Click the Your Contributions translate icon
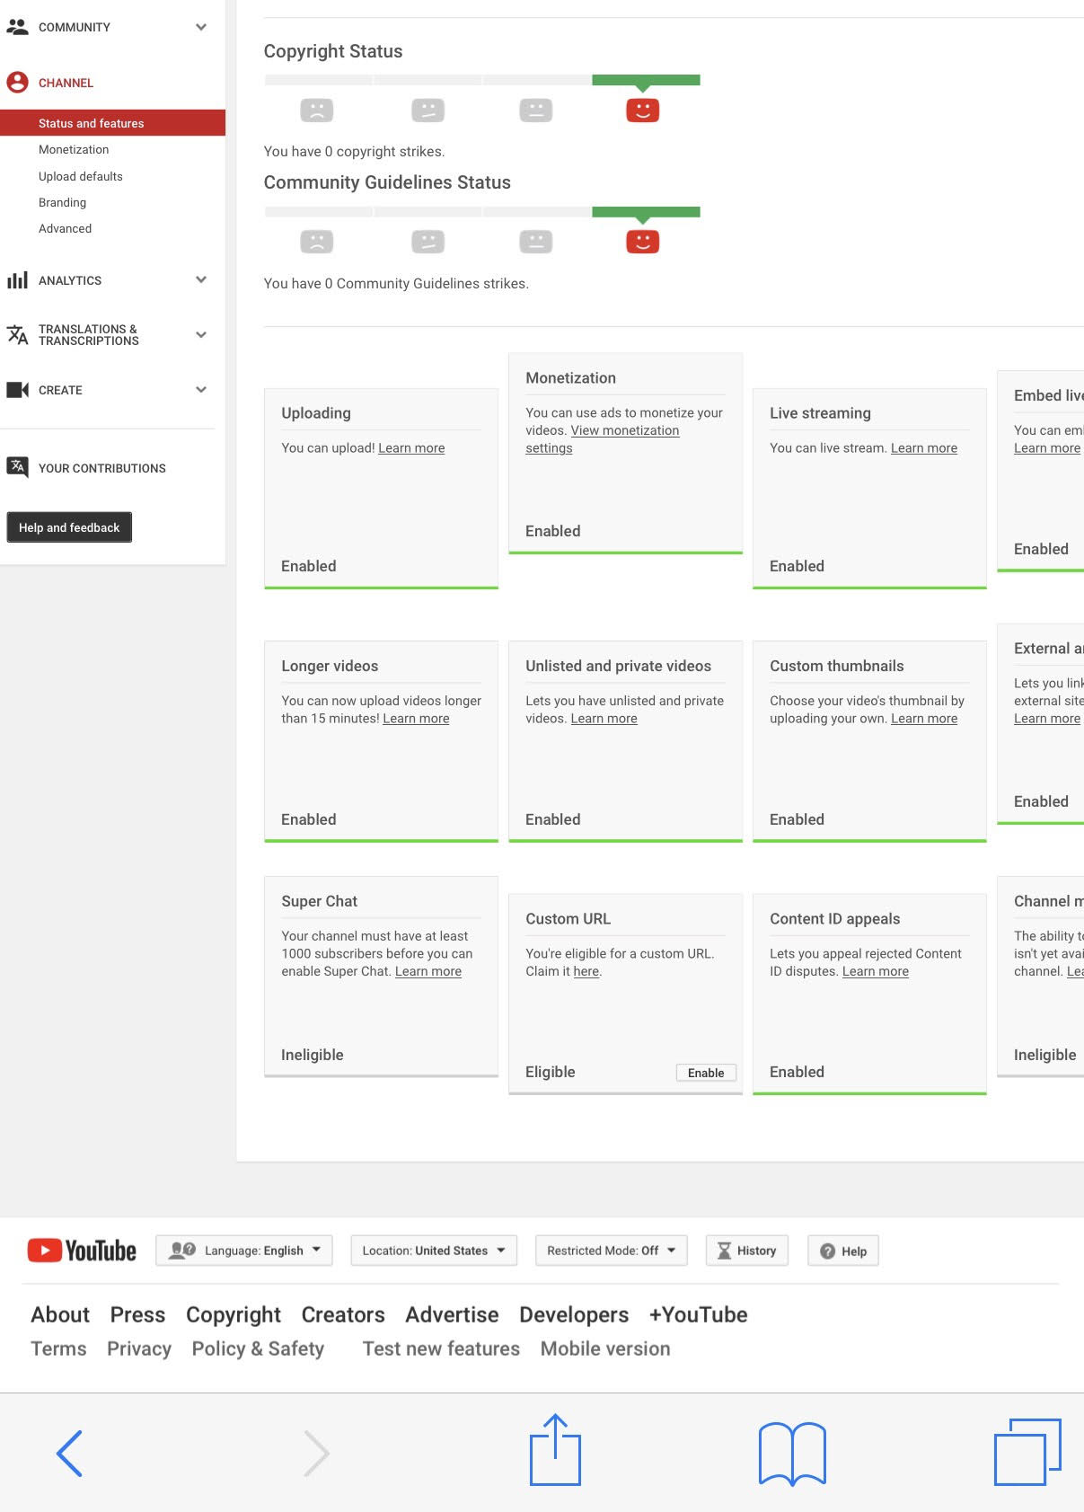The width and height of the screenshot is (1084, 1512). tap(17, 467)
